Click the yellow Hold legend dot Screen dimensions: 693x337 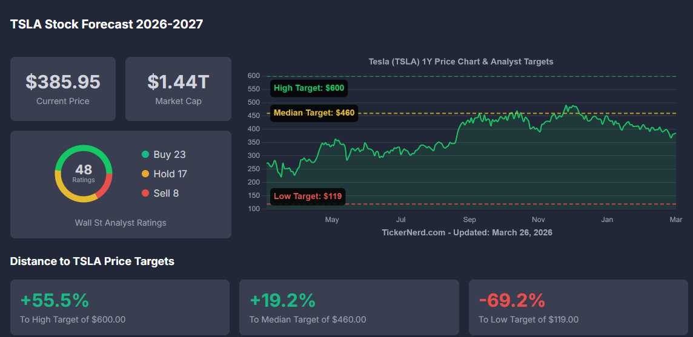(x=145, y=174)
